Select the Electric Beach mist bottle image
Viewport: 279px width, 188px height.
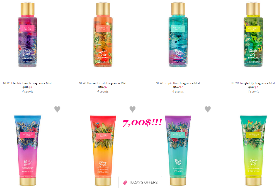pos(27,35)
